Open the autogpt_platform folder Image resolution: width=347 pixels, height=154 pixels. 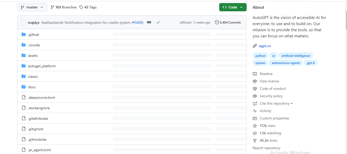(x=42, y=66)
